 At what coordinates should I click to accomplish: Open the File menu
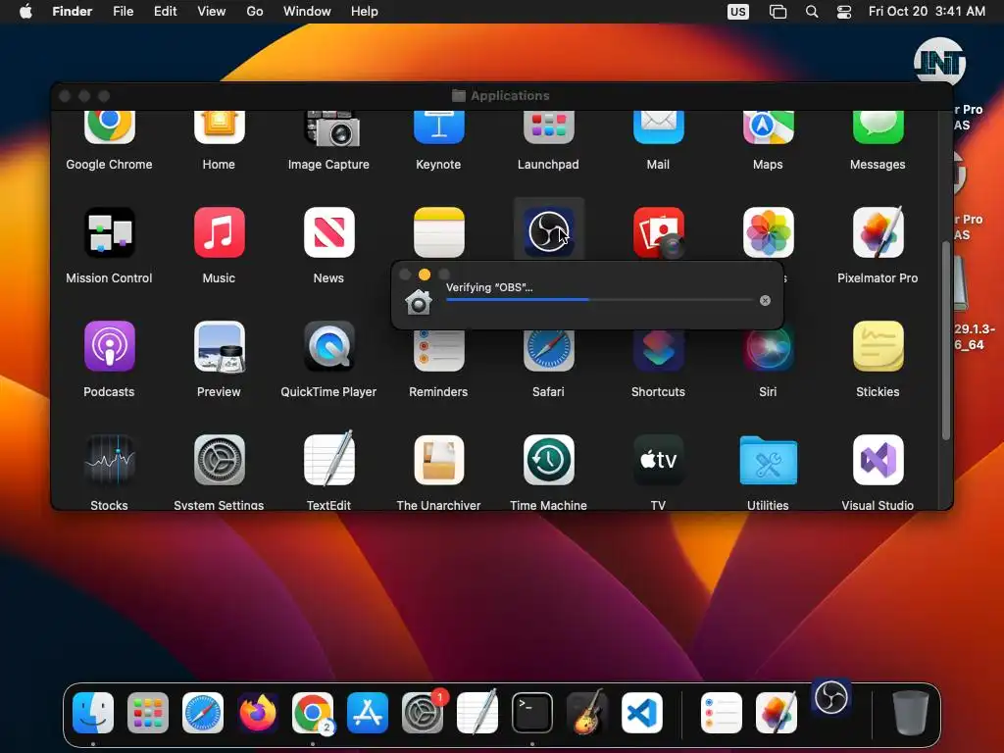123,12
